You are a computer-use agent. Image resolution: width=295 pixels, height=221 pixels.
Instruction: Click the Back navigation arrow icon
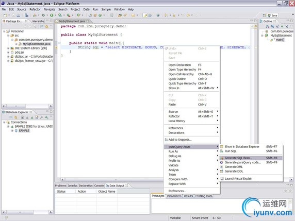[x=188, y=15]
